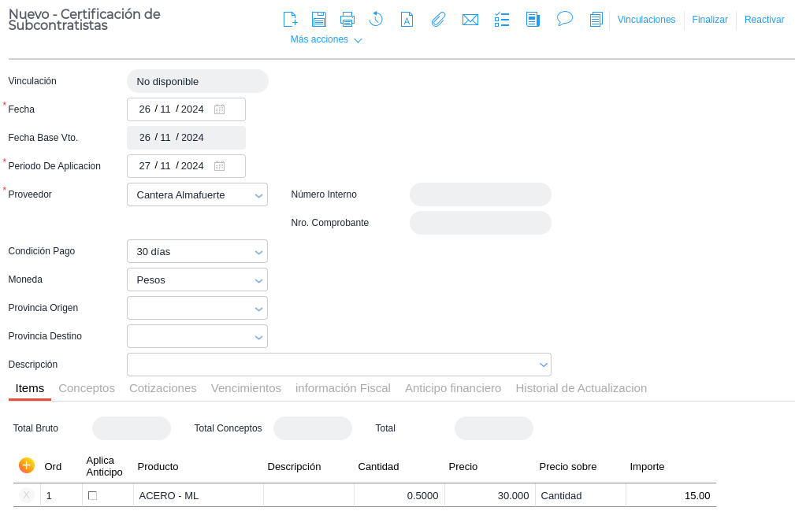Expand the Moneda dropdown
This screenshot has height=511, width=795.
(x=258, y=280)
